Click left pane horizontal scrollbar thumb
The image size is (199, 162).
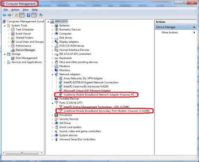pyautogui.click(x=22, y=153)
